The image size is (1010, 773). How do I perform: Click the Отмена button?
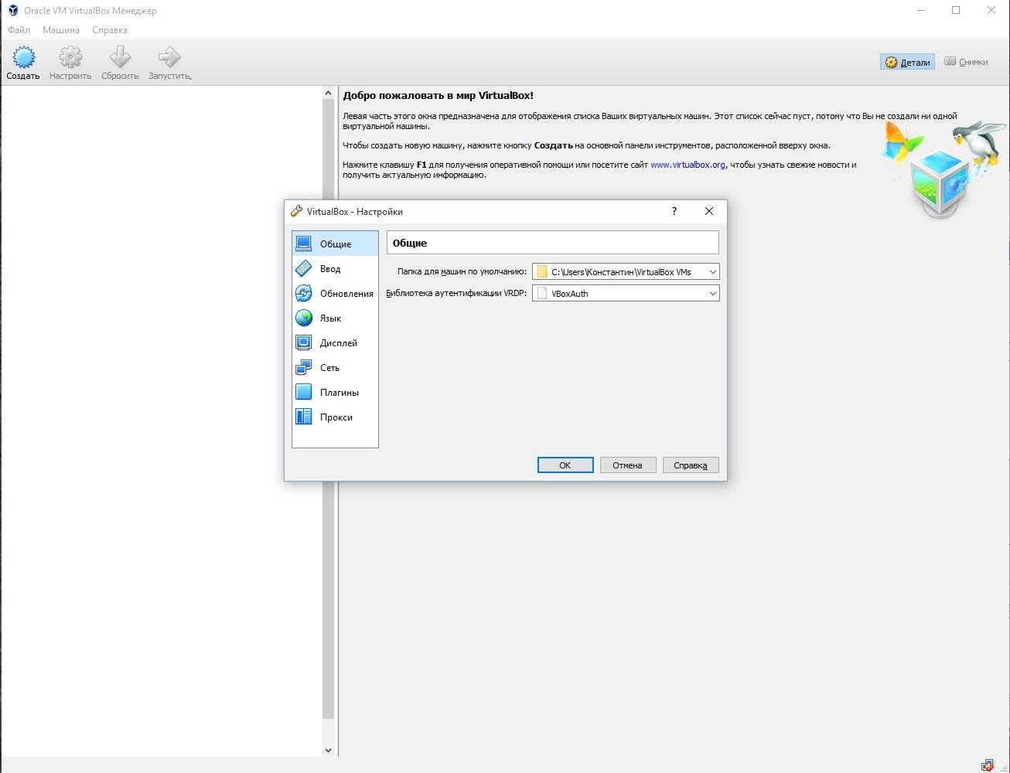(x=628, y=465)
